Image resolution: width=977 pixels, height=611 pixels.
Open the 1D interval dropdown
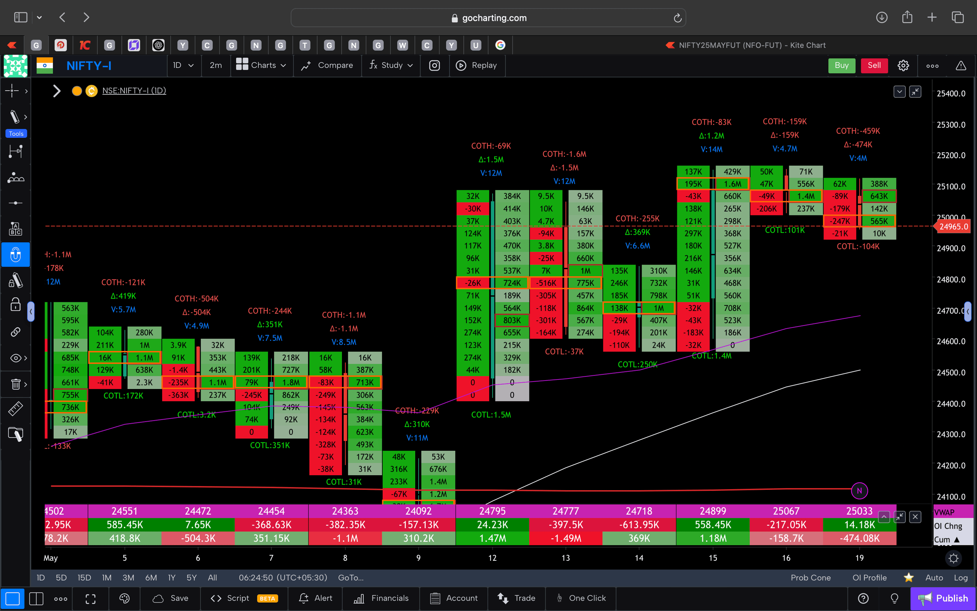(x=184, y=65)
